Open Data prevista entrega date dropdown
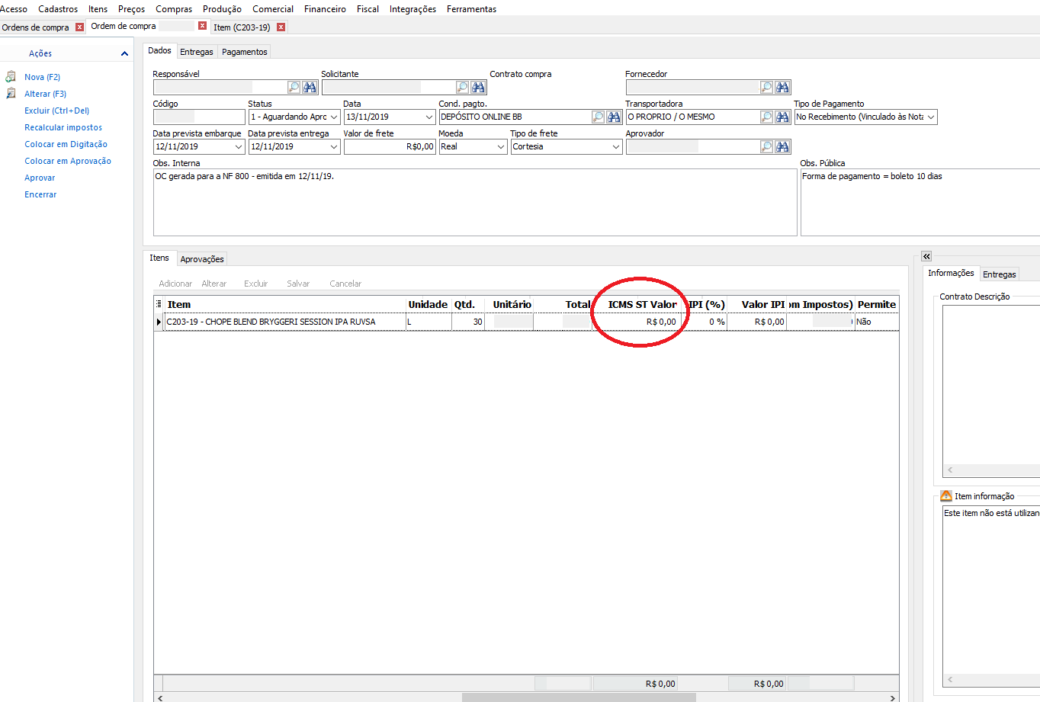 point(334,146)
